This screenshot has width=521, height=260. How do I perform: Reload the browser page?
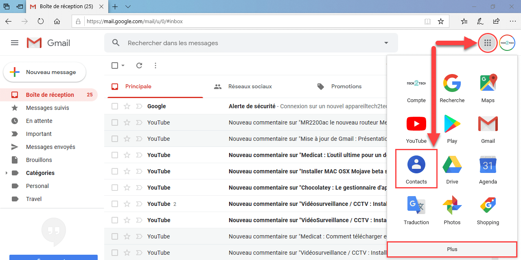pyautogui.click(x=41, y=21)
